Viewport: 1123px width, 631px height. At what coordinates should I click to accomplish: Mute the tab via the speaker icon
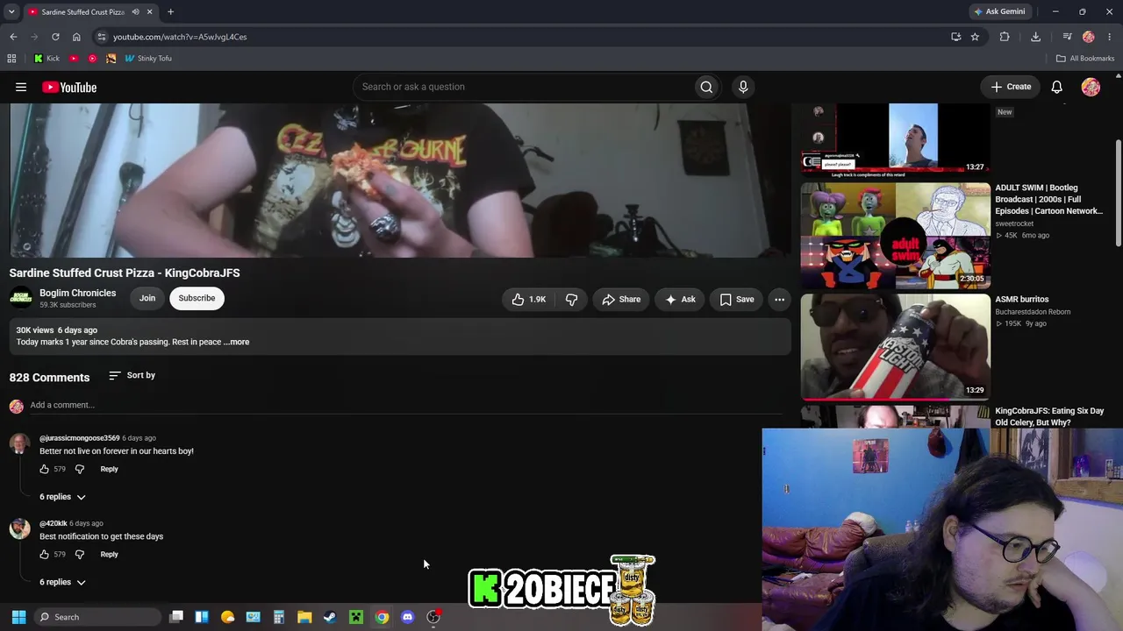(135, 12)
